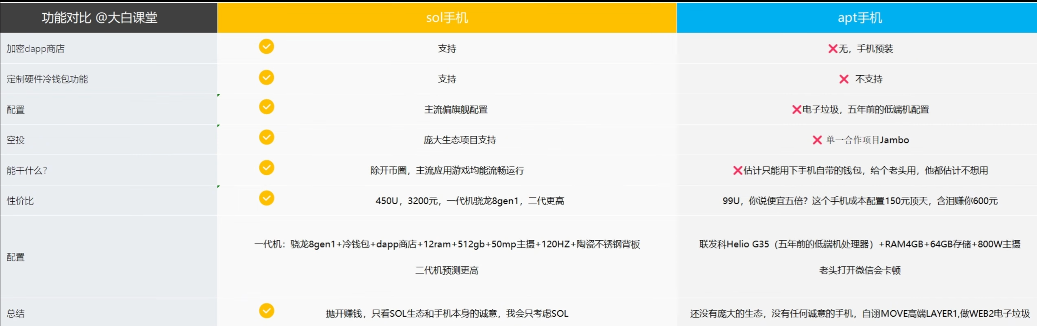
Task: Click the 性价比 row label
Action: (20, 201)
